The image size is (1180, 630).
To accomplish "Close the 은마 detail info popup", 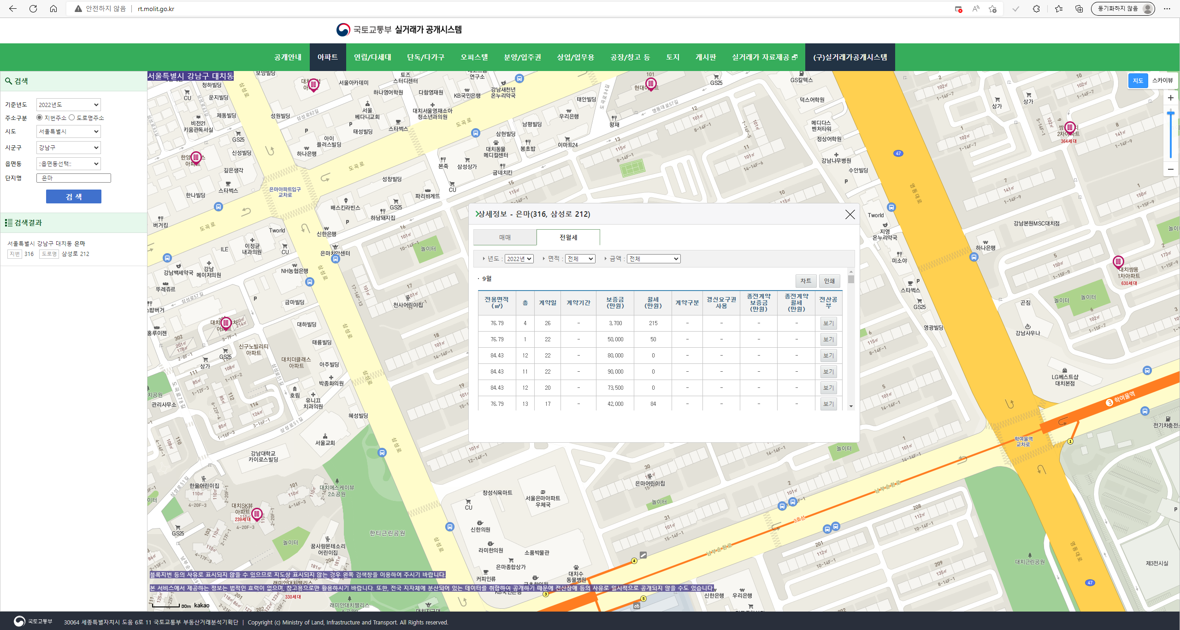I will click(x=850, y=214).
